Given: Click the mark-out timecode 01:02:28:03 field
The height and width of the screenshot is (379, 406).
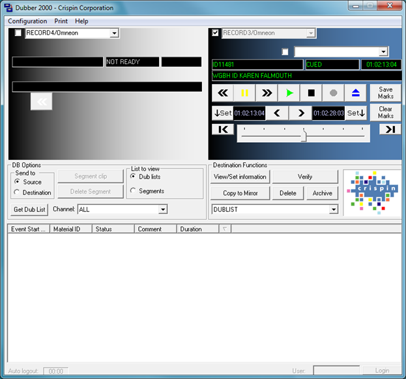Looking at the screenshot, I should pyautogui.click(x=328, y=113).
